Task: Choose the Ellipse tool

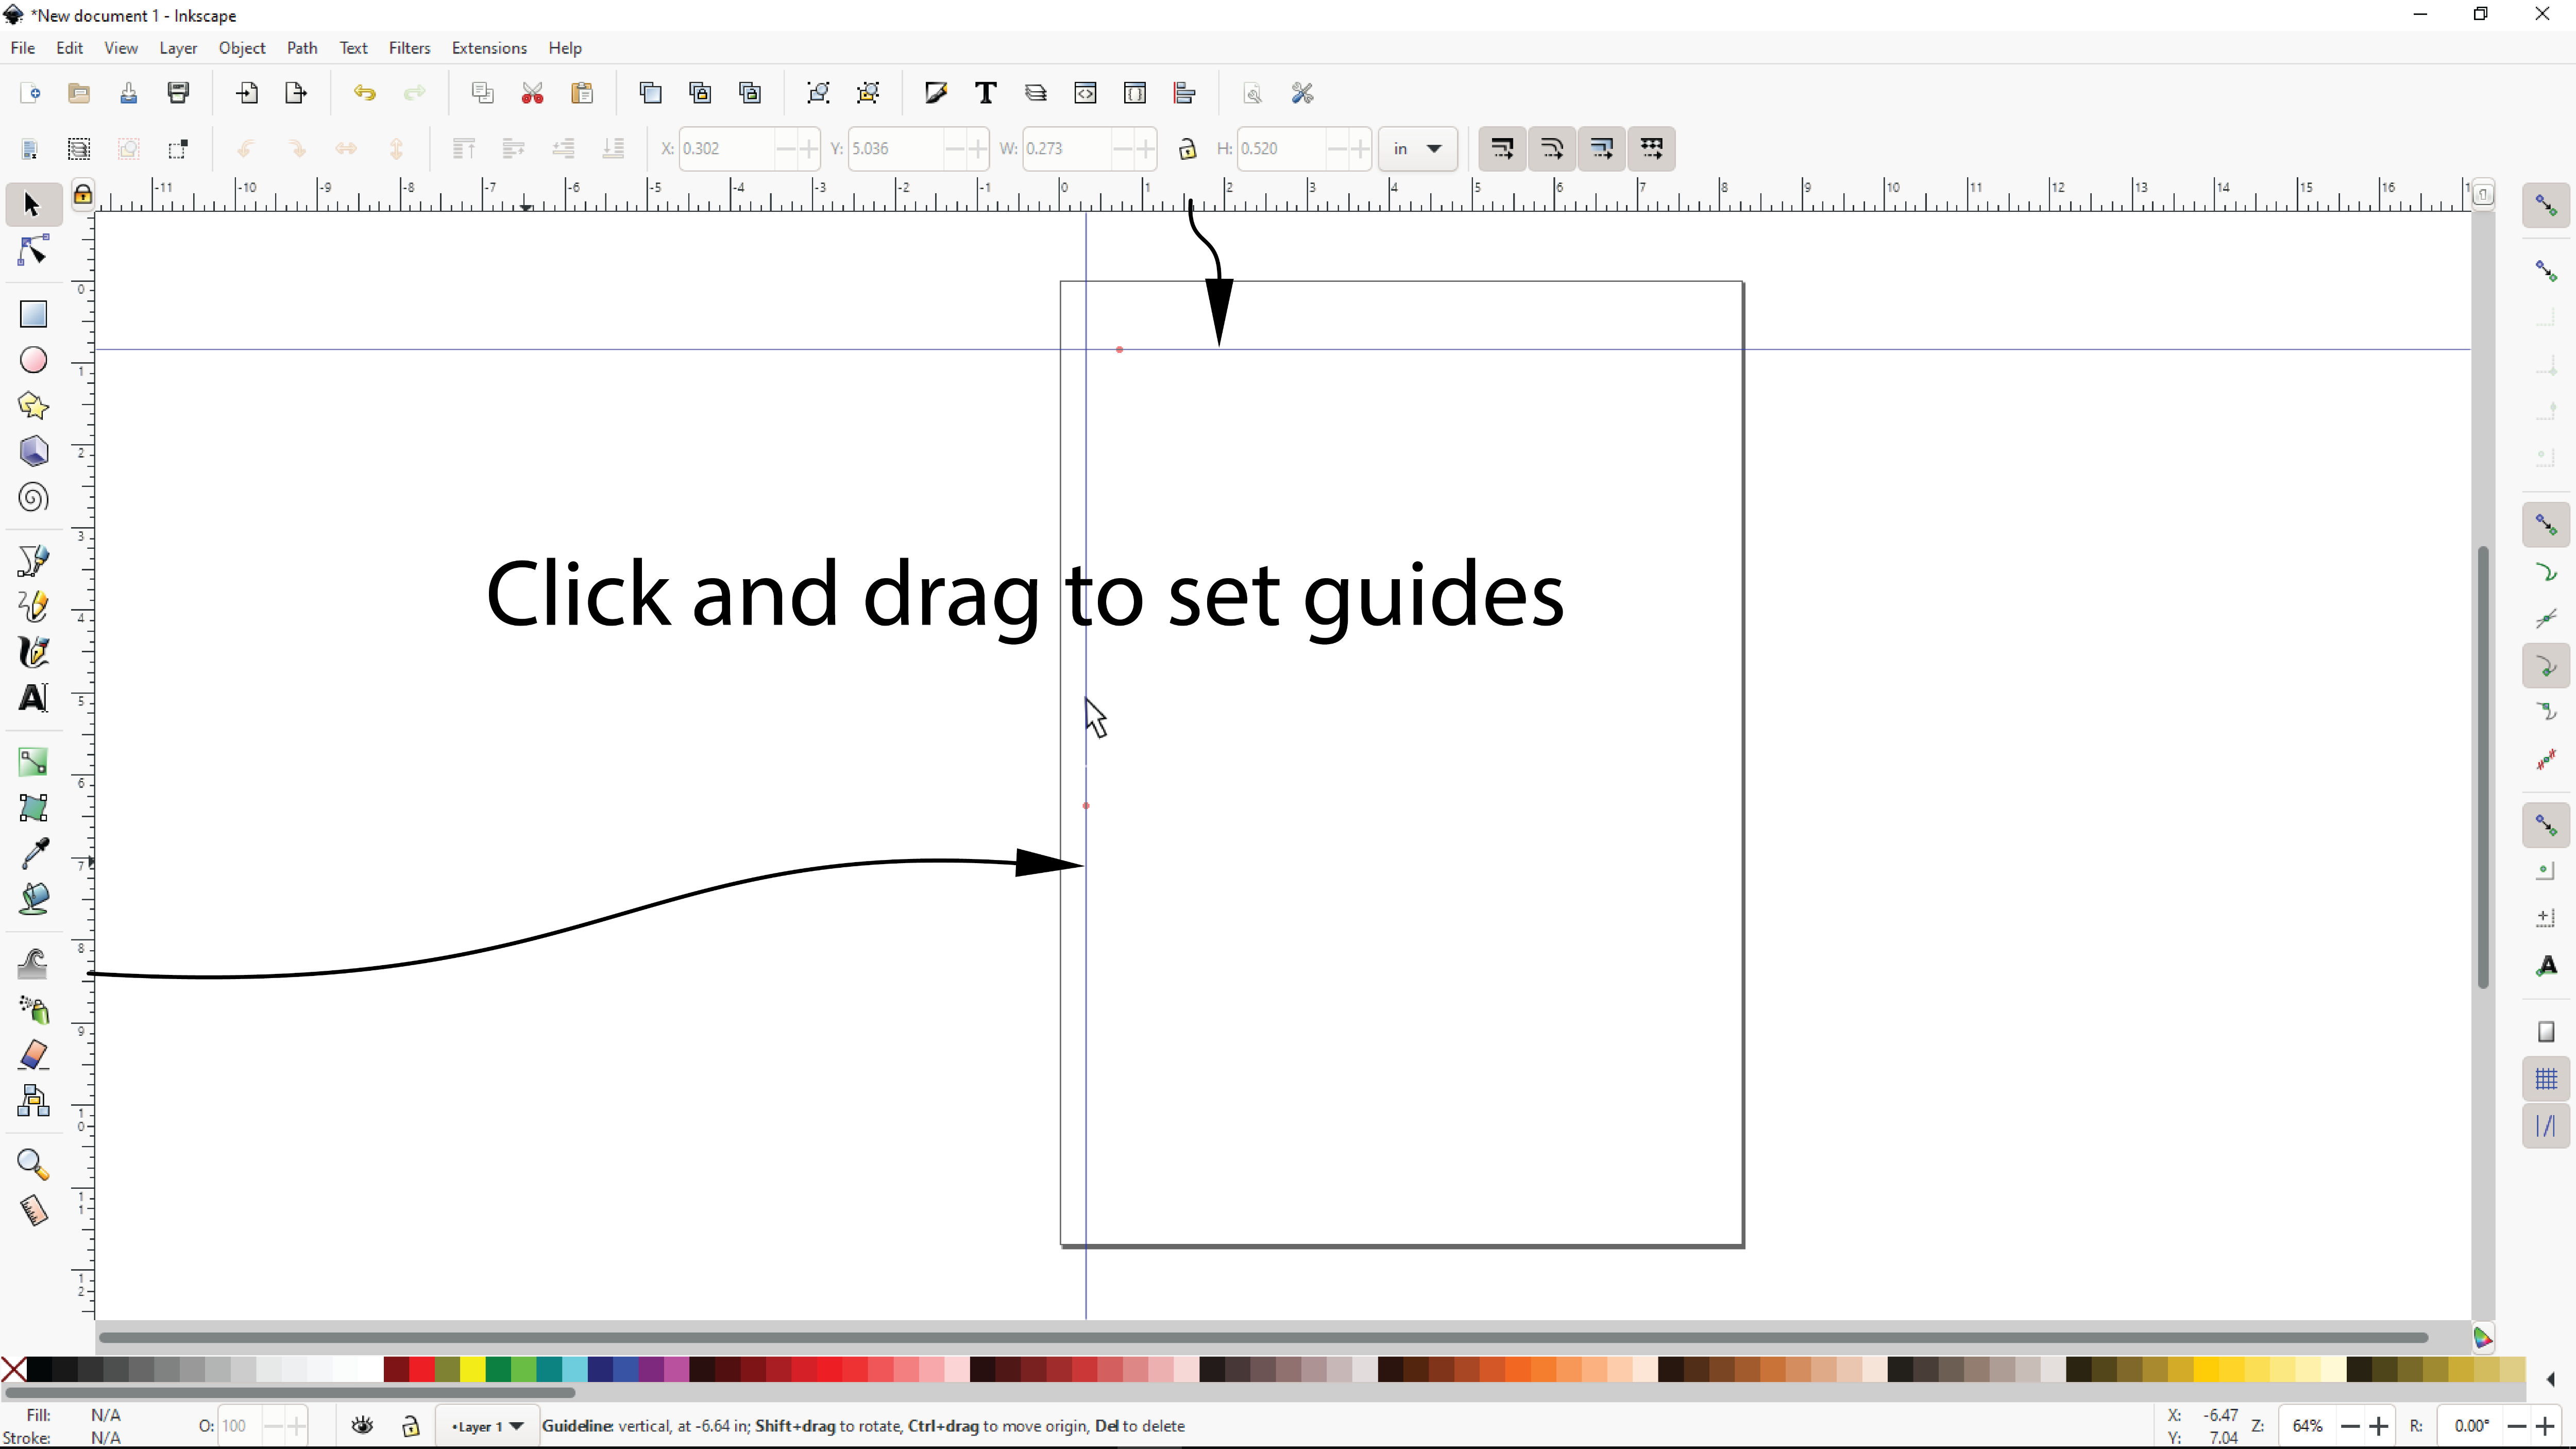Action: click(x=33, y=360)
